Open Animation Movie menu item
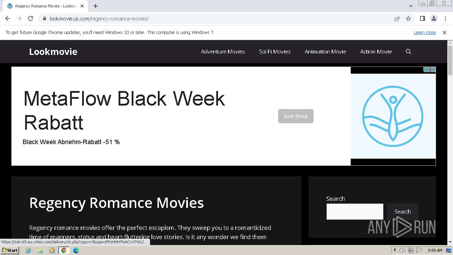The image size is (453, 255). [325, 51]
